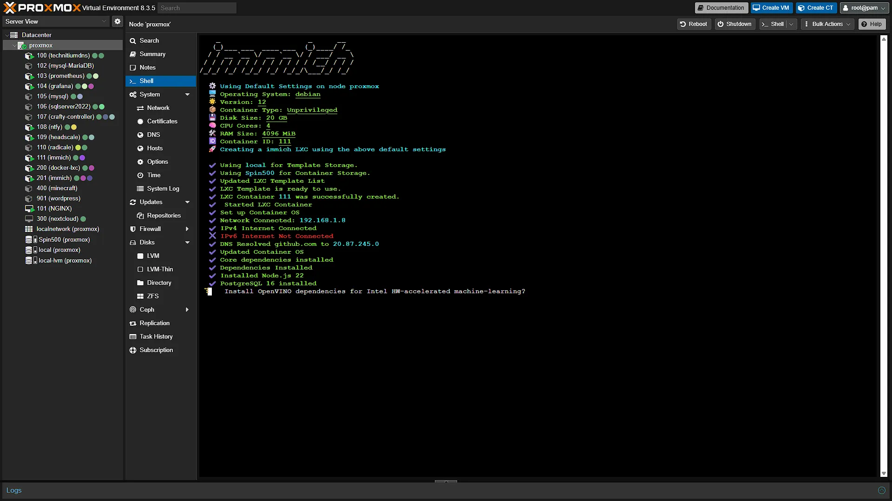Expand the Ceph submenu arrow
The image size is (892, 501).
pyautogui.click(x=187, y=310)
